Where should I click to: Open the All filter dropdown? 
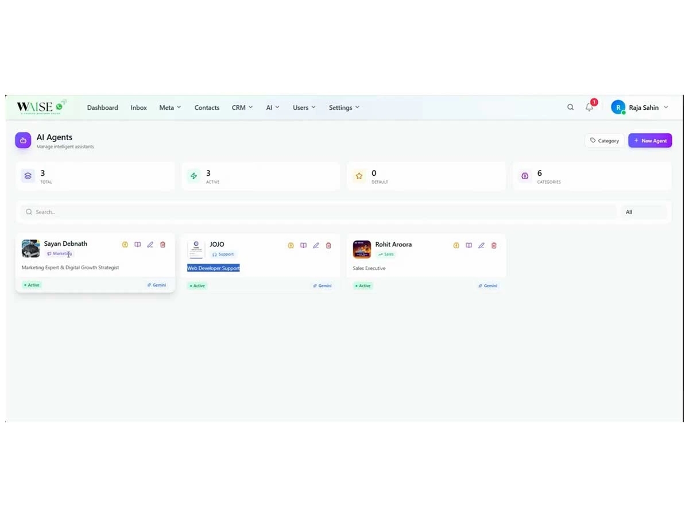(x=644, y=212)
